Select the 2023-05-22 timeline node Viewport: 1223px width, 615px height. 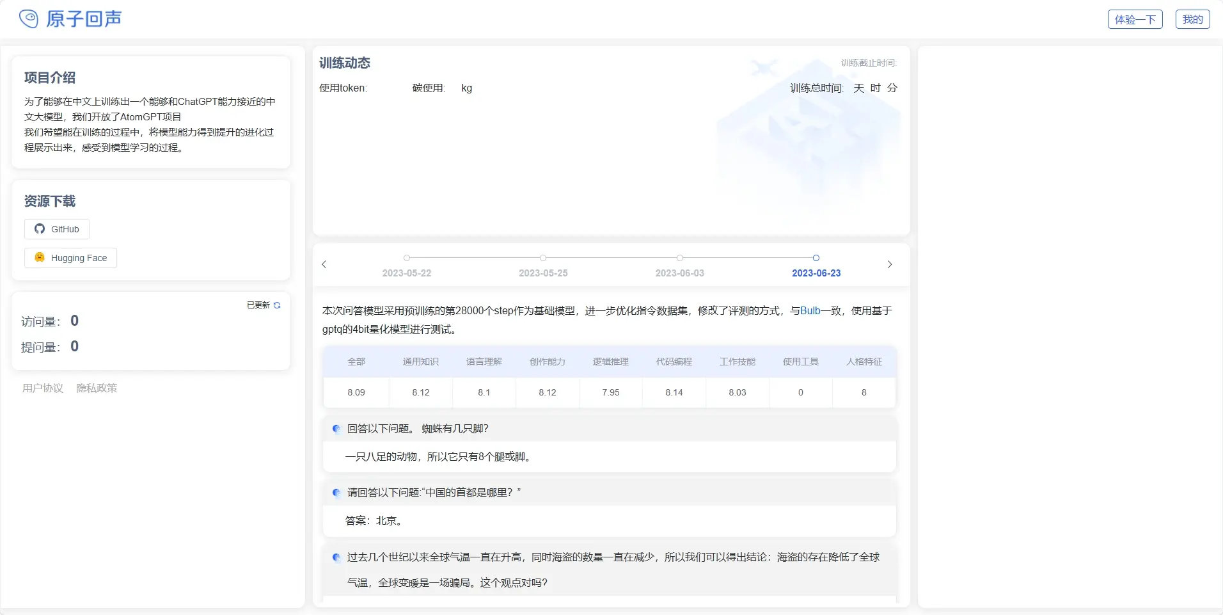[407, 258]
